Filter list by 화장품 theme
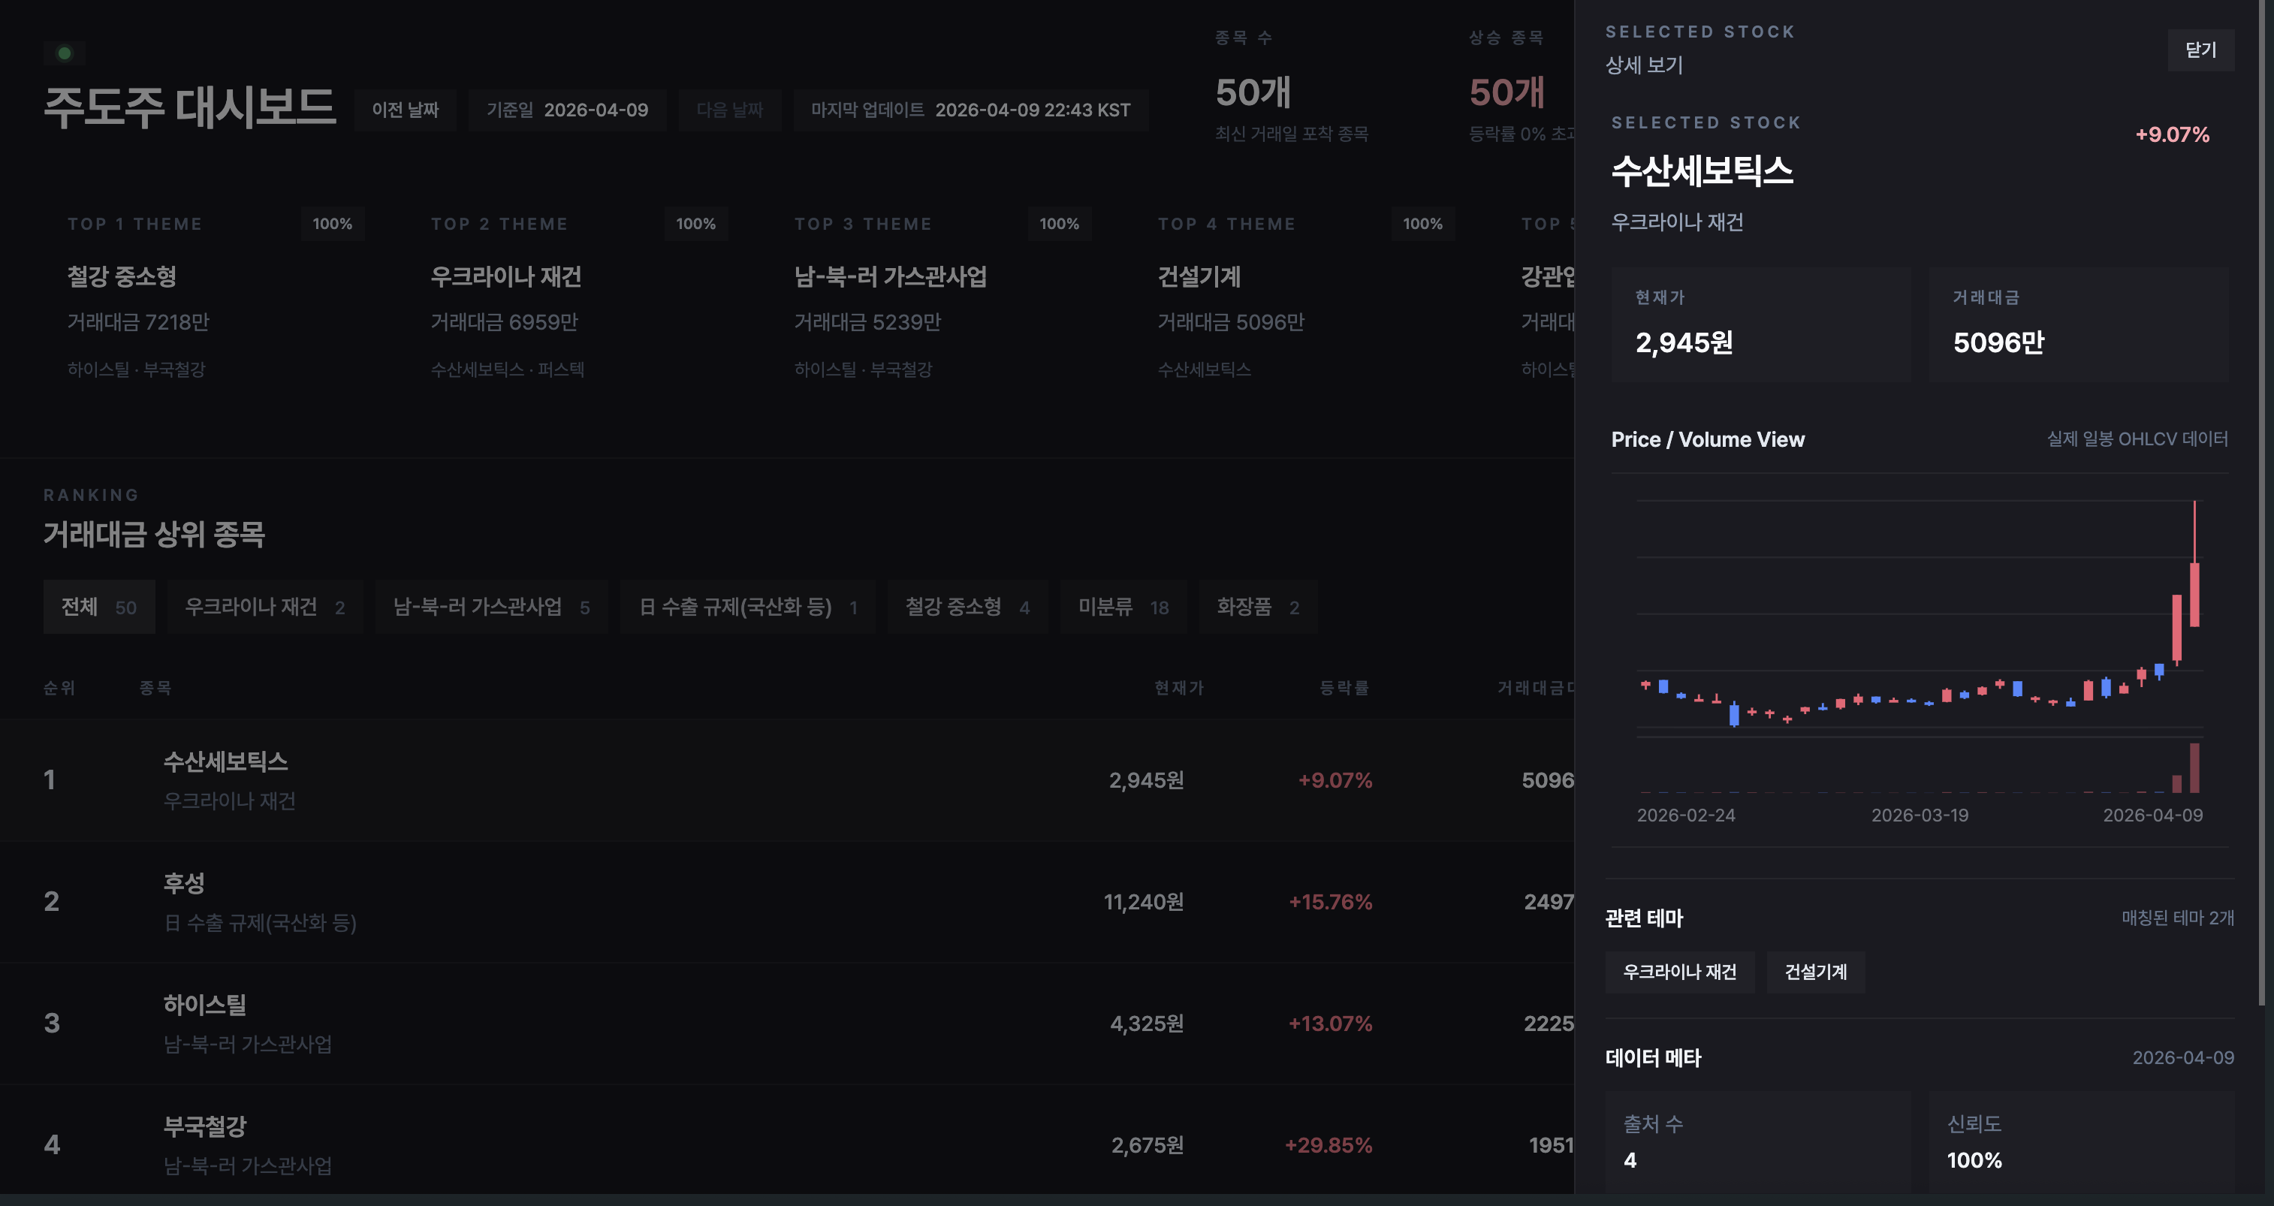The height and width of the screenshot is (1206, 2274). coord(1257,607)
